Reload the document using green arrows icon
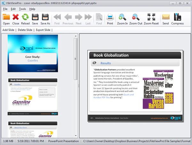Image resolution: width=192 pixels, height=145 pixels. pyautogui.click(x=25, y=17)
